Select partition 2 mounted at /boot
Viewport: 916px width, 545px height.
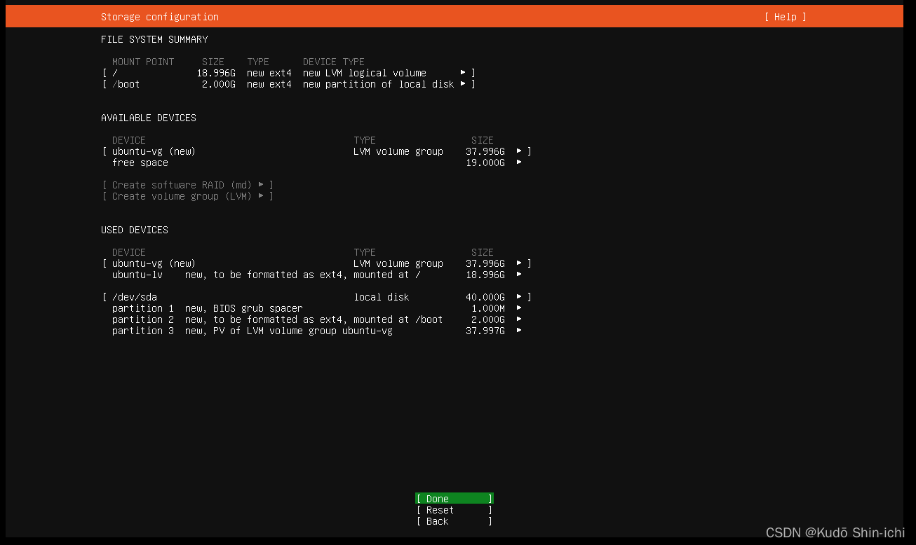[317, 319]
